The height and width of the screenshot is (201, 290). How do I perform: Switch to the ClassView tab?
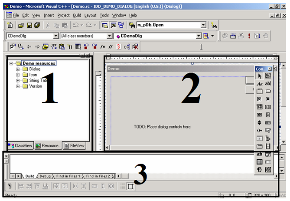pos(20,146)
